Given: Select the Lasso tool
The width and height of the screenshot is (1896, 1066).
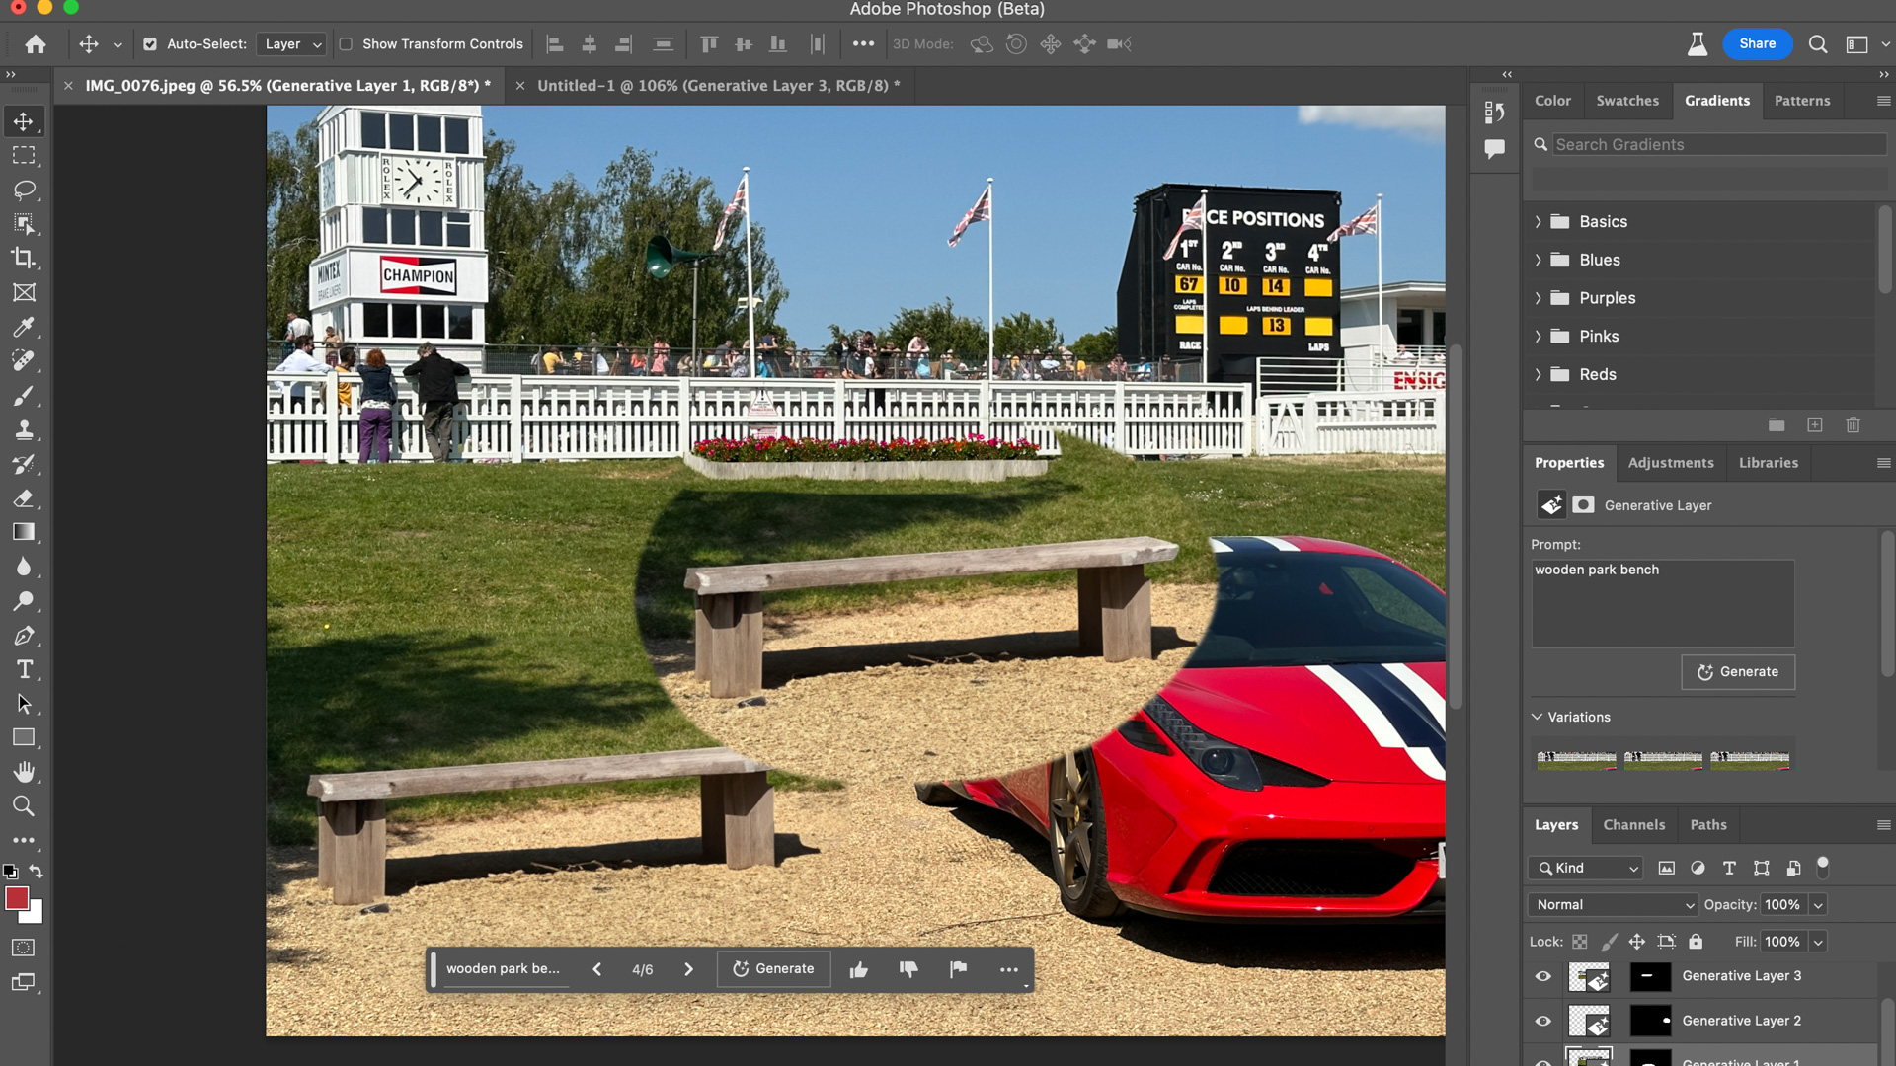Looking at the screenshot, I should [x=24, y=190].
